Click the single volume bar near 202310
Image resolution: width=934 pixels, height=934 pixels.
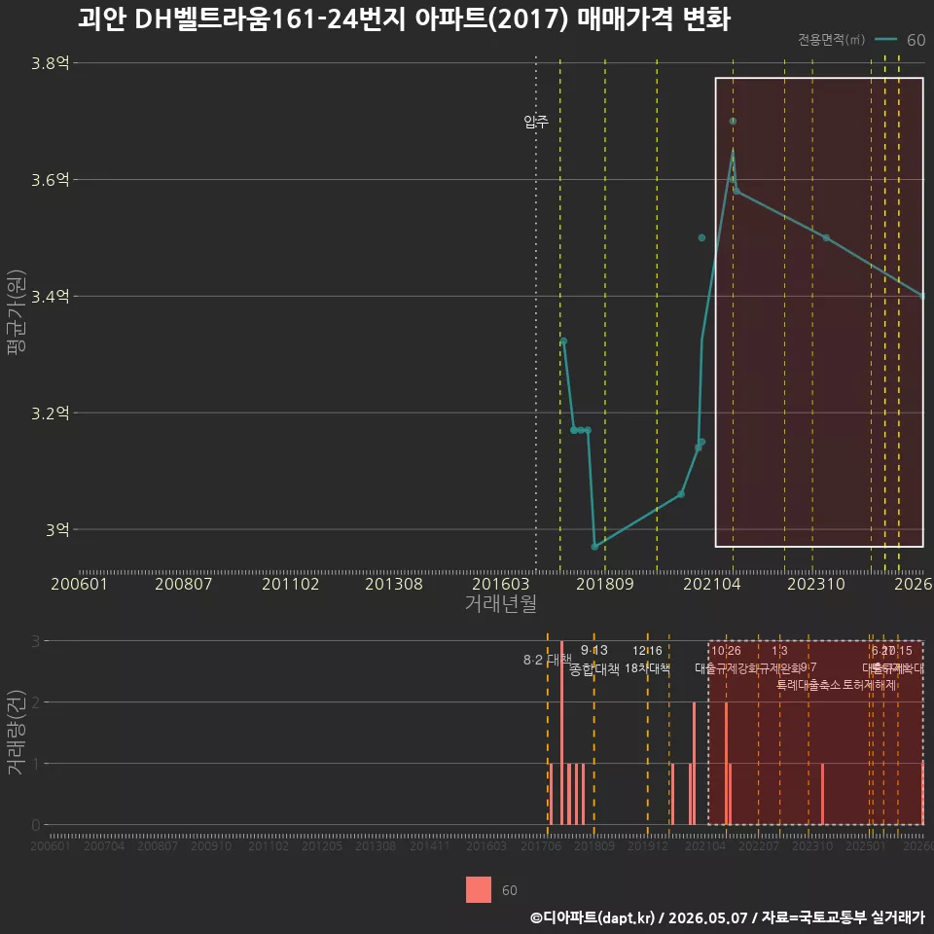point(823,794)
